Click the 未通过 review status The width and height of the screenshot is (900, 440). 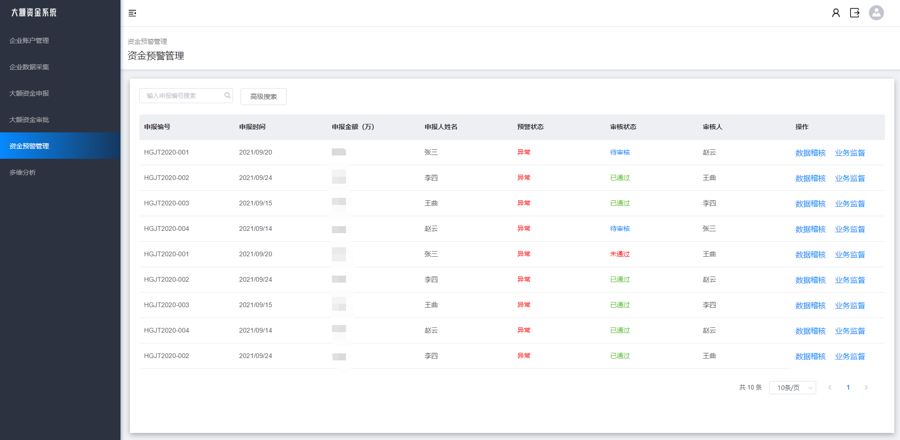tap(620, 254)
